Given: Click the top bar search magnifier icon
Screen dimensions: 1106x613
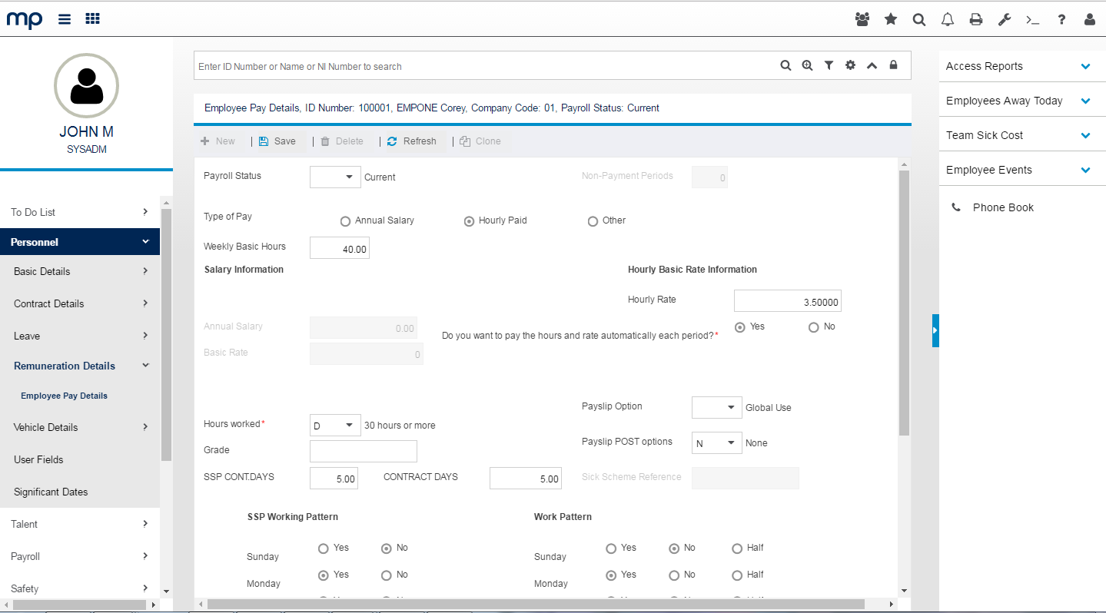Looking at the screenshot, I should click(x=919, y=20).
